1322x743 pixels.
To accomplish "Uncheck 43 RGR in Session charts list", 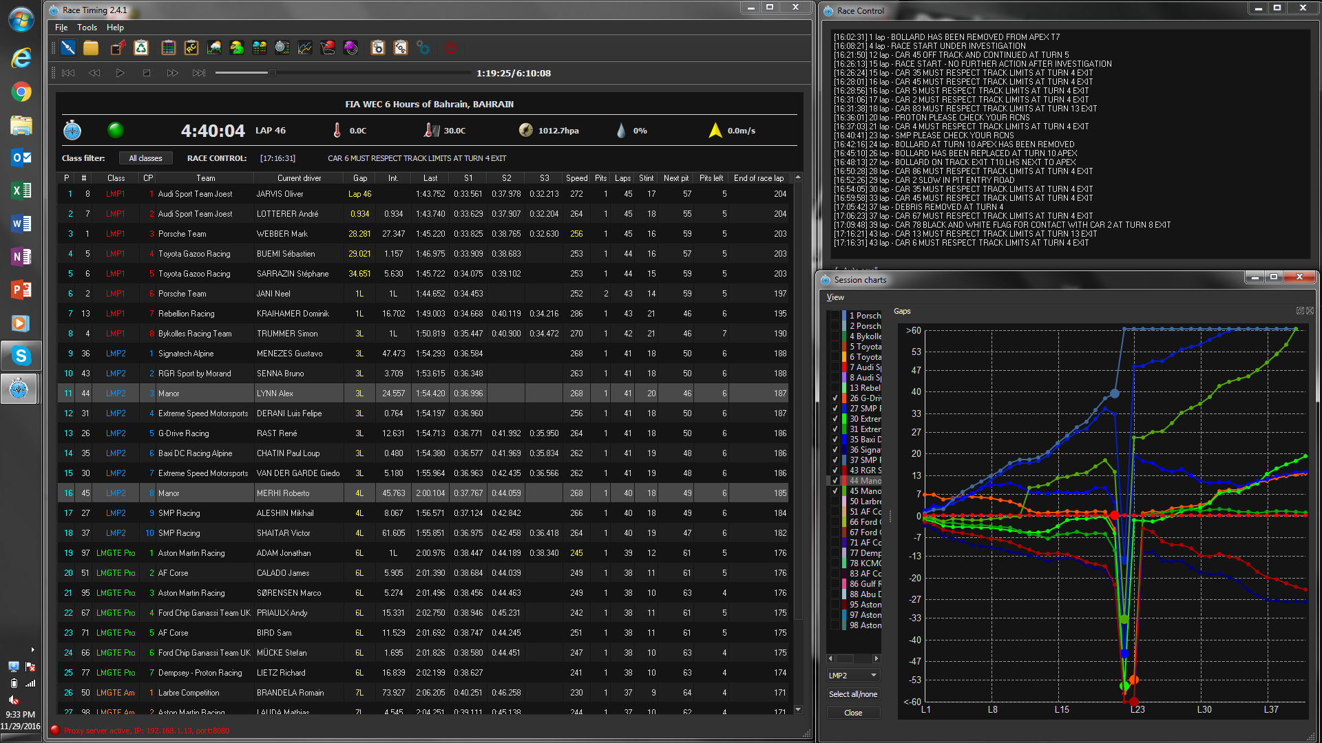I will 835,471.
